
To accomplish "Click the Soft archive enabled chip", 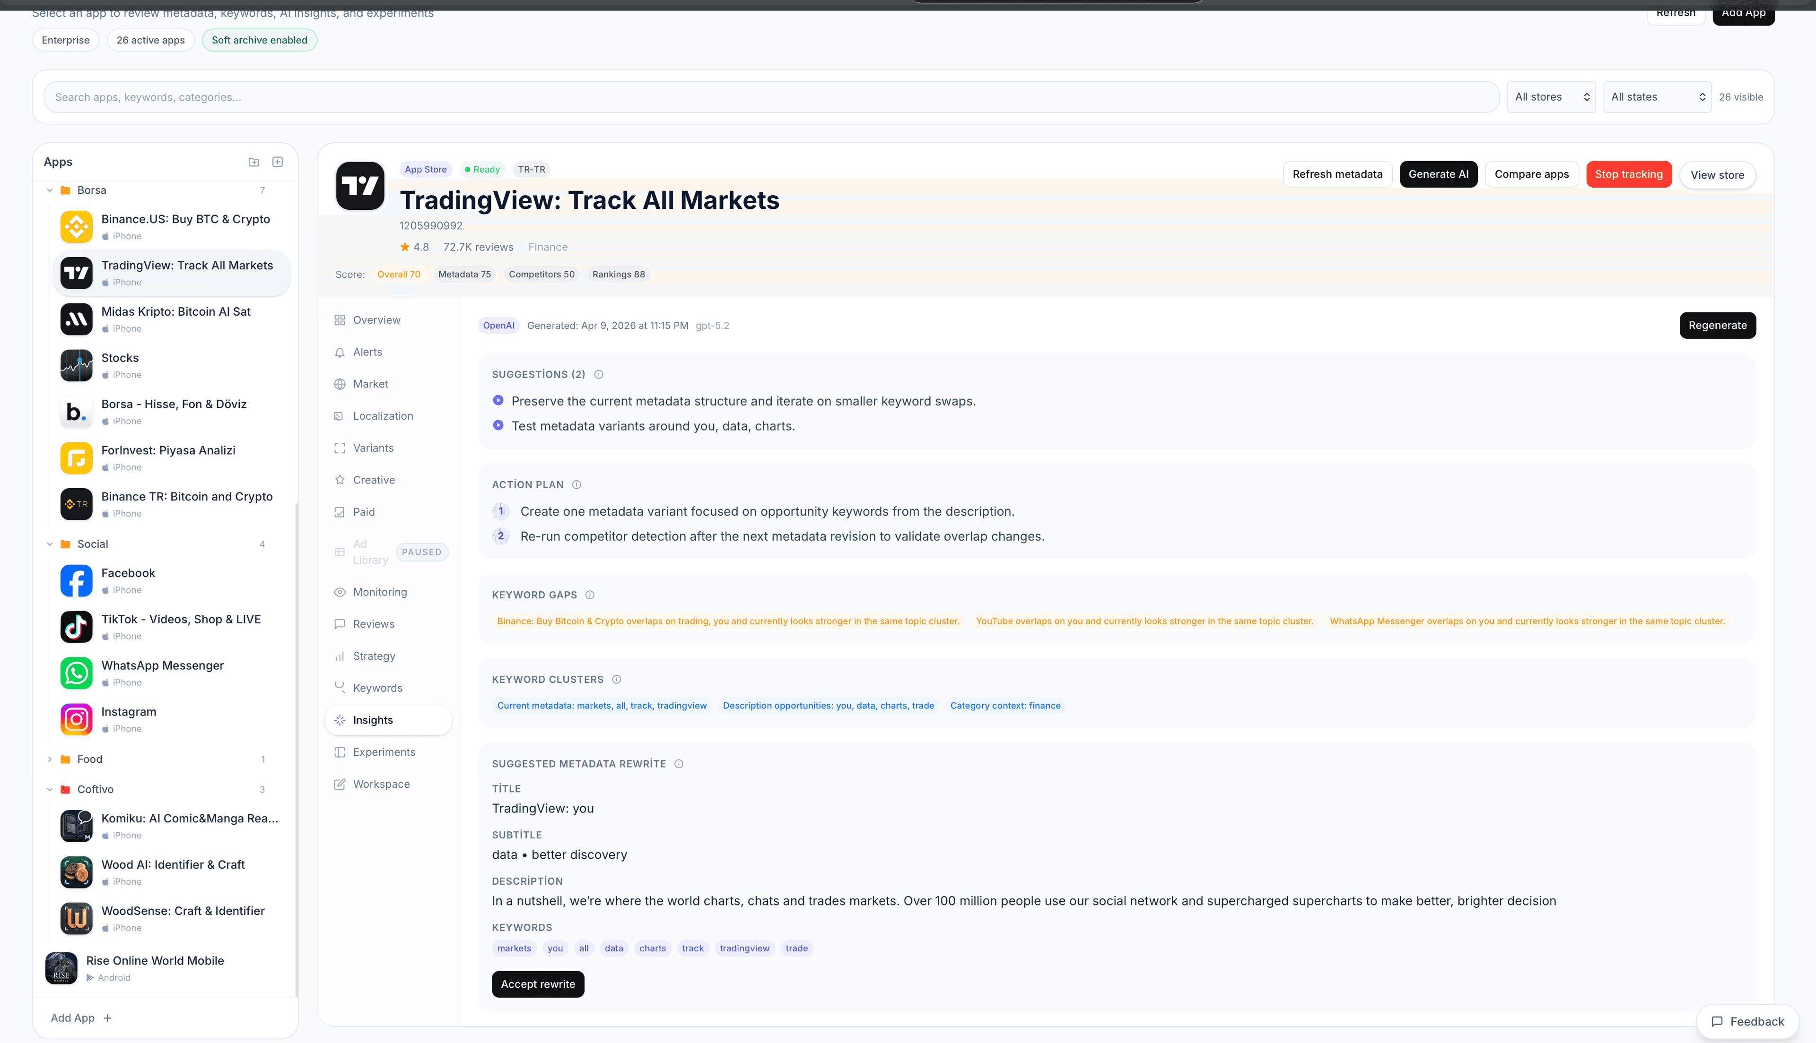I will 259,40.
